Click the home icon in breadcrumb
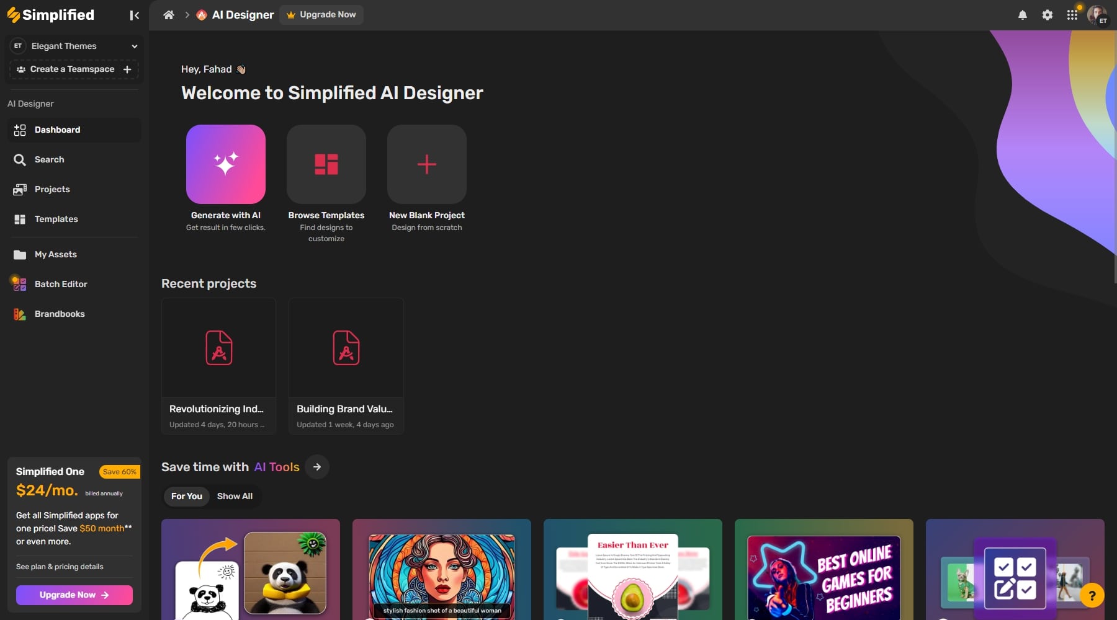Screen dimensions: 1117x620 coord(169,15)
